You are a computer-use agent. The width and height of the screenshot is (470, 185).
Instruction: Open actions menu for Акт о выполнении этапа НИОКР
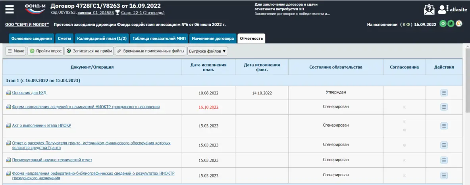pyautogui.click(x=444, y=125)
